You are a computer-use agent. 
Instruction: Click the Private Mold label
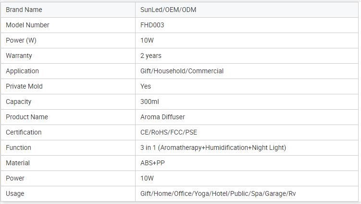point(24,86)
